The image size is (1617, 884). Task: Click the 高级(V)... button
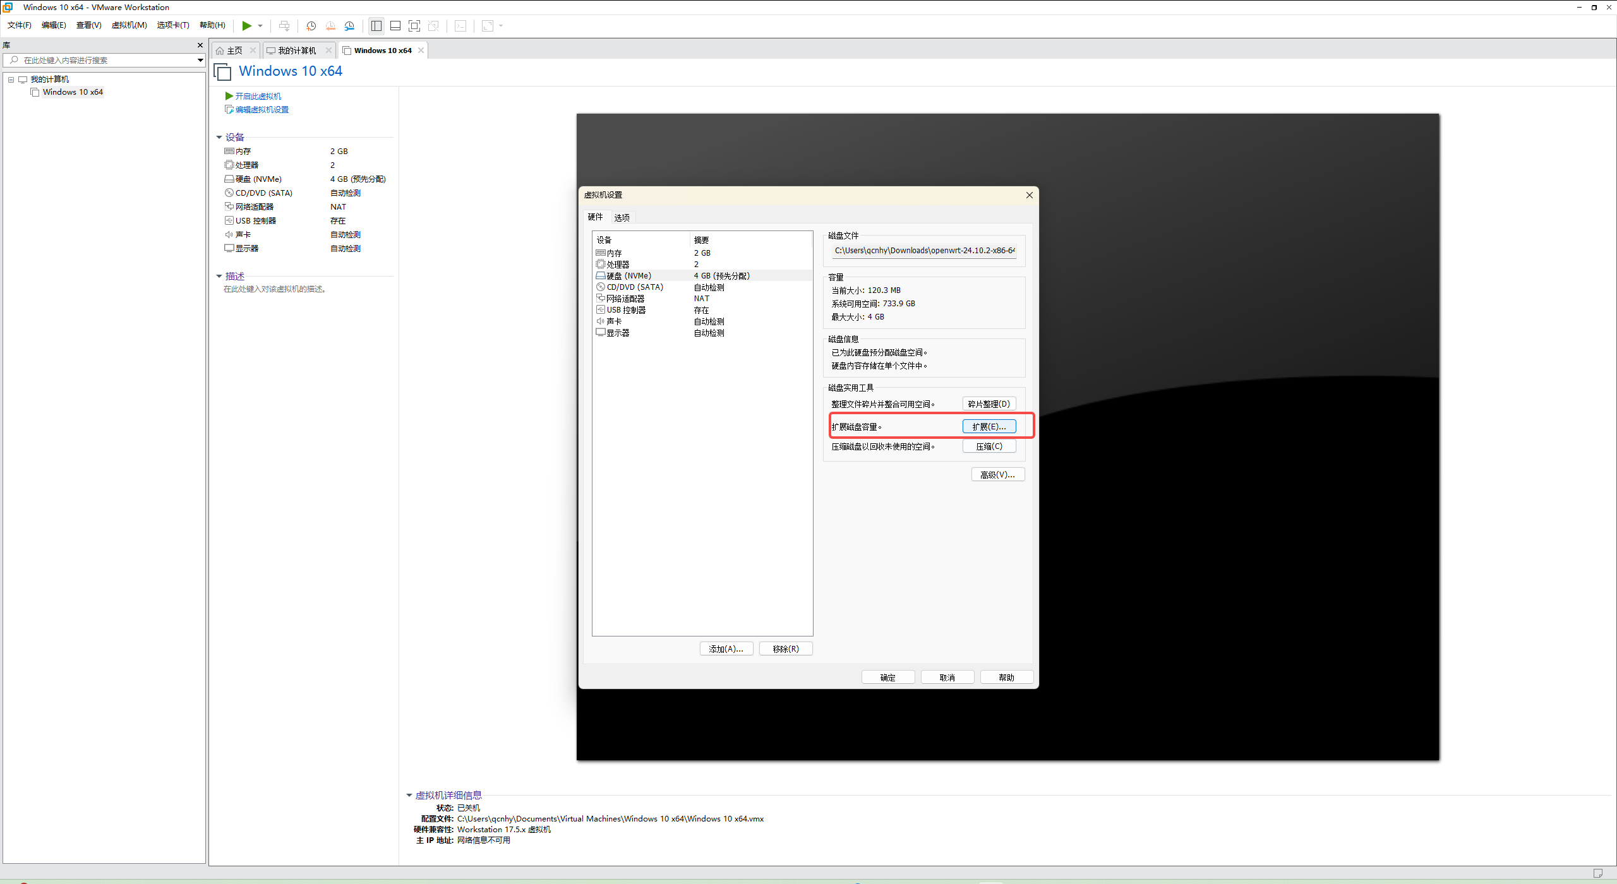pyautogui.click(x=998, y=475)
